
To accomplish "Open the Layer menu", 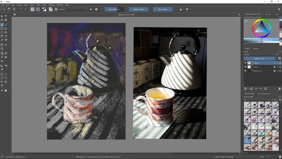I will tap(26, 5).
